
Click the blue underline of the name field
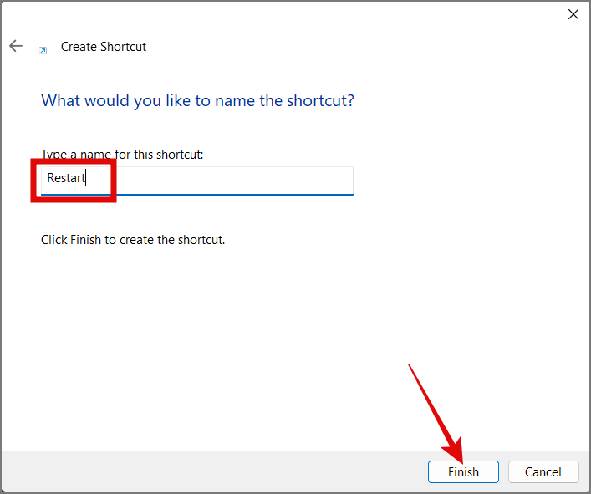click(251, 195)
